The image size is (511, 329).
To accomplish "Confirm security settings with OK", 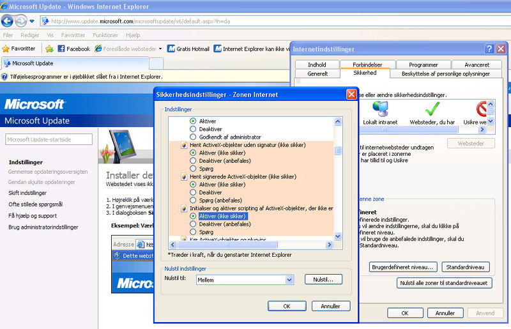I will pyautogui.click(x=287, y=306).
